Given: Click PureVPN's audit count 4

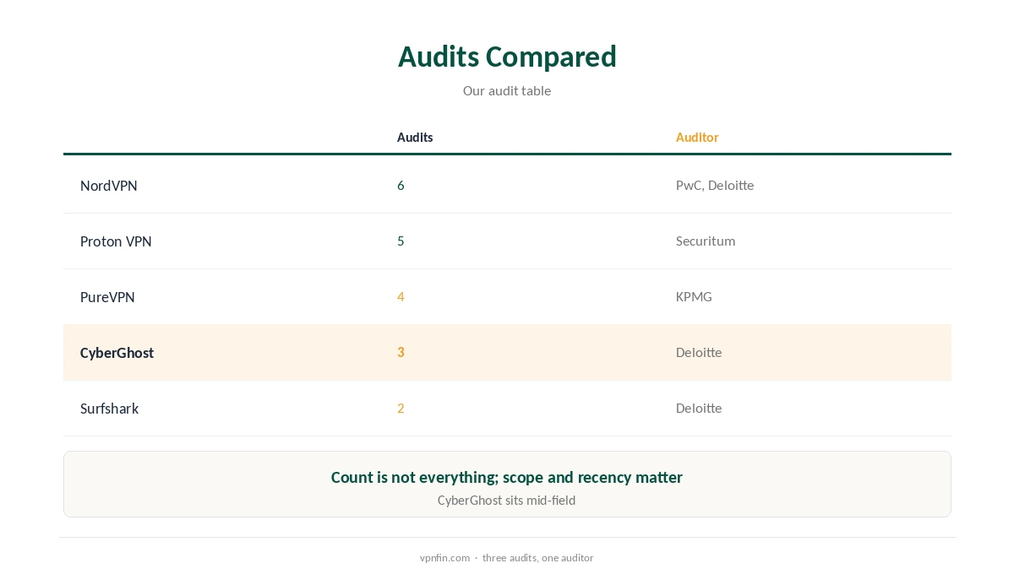Looking at the screenshot, I should tap(401, 297).
